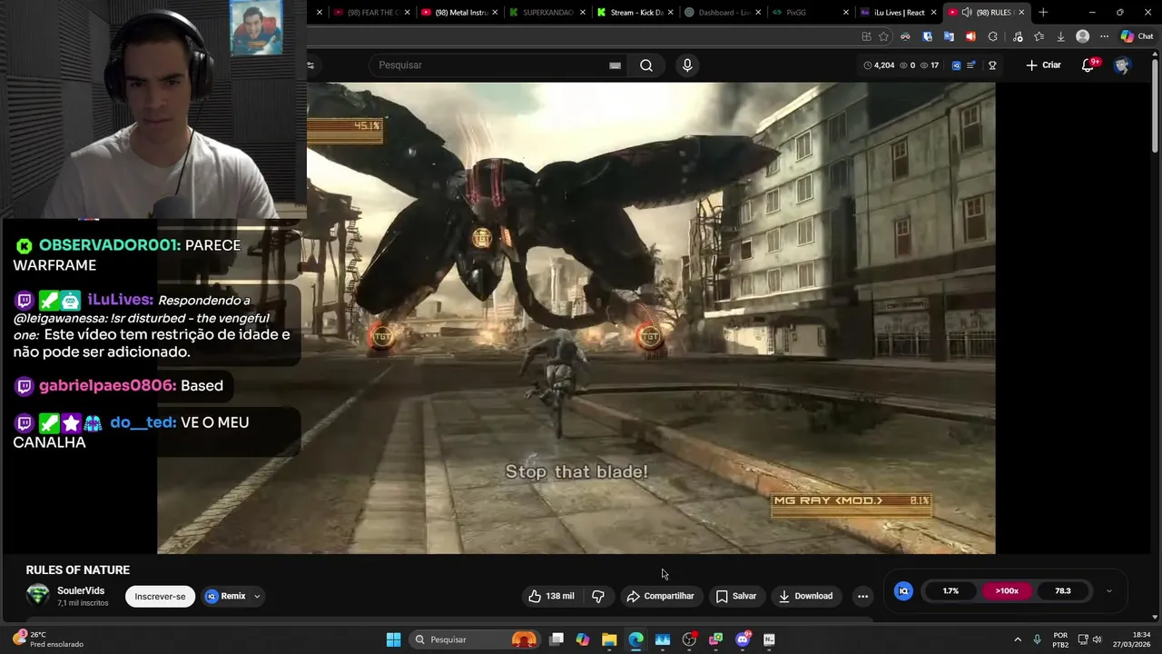Click the >100x vidIQ metric pill
This screenshot has height=654, width=1162.
click(1007, 591)
